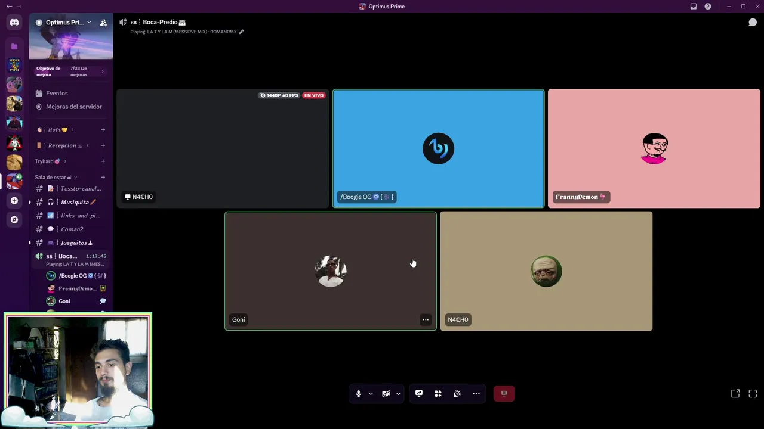This screenshot has height=429, width=764.
Task: Open links-and-pi channel
Action: click(x=70, y=216)
